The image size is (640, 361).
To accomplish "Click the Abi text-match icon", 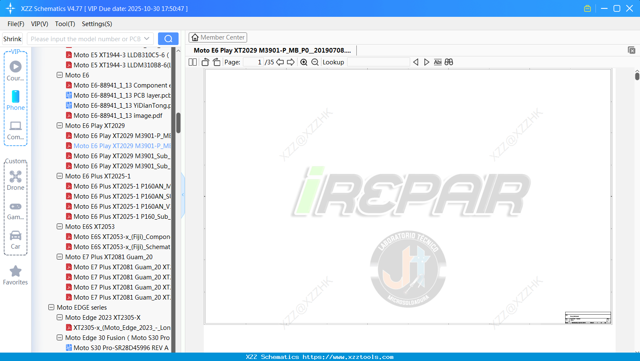I will pos(438,62).
